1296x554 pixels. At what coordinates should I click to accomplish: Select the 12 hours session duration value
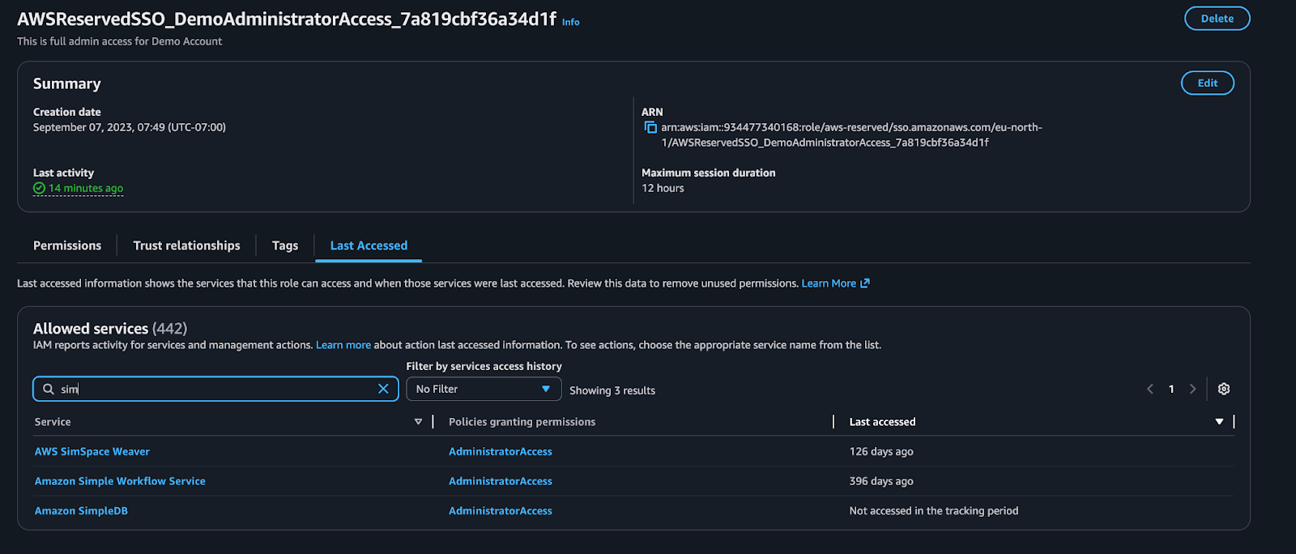pos(663,188)
